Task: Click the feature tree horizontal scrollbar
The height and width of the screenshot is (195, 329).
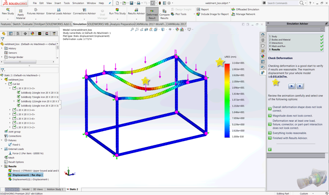Action: pyautogui.click(x=20, y=62)
